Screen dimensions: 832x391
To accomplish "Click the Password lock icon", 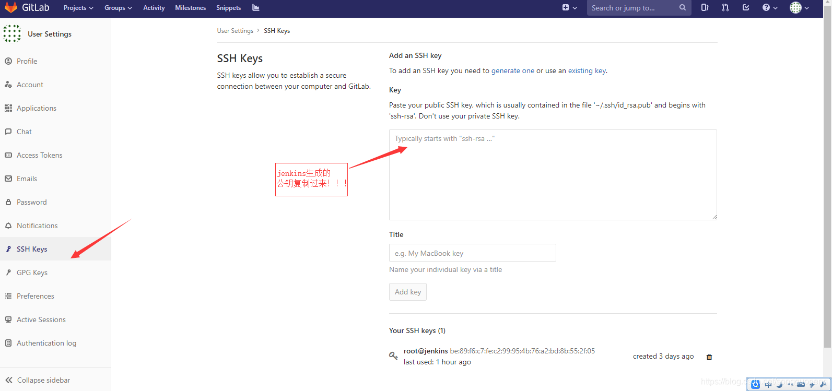I will point(8,202).
